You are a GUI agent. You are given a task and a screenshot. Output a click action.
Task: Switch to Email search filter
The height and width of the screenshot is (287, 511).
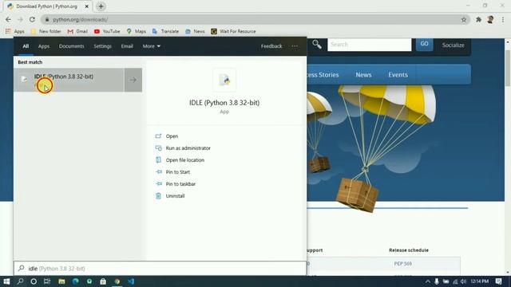127,46
